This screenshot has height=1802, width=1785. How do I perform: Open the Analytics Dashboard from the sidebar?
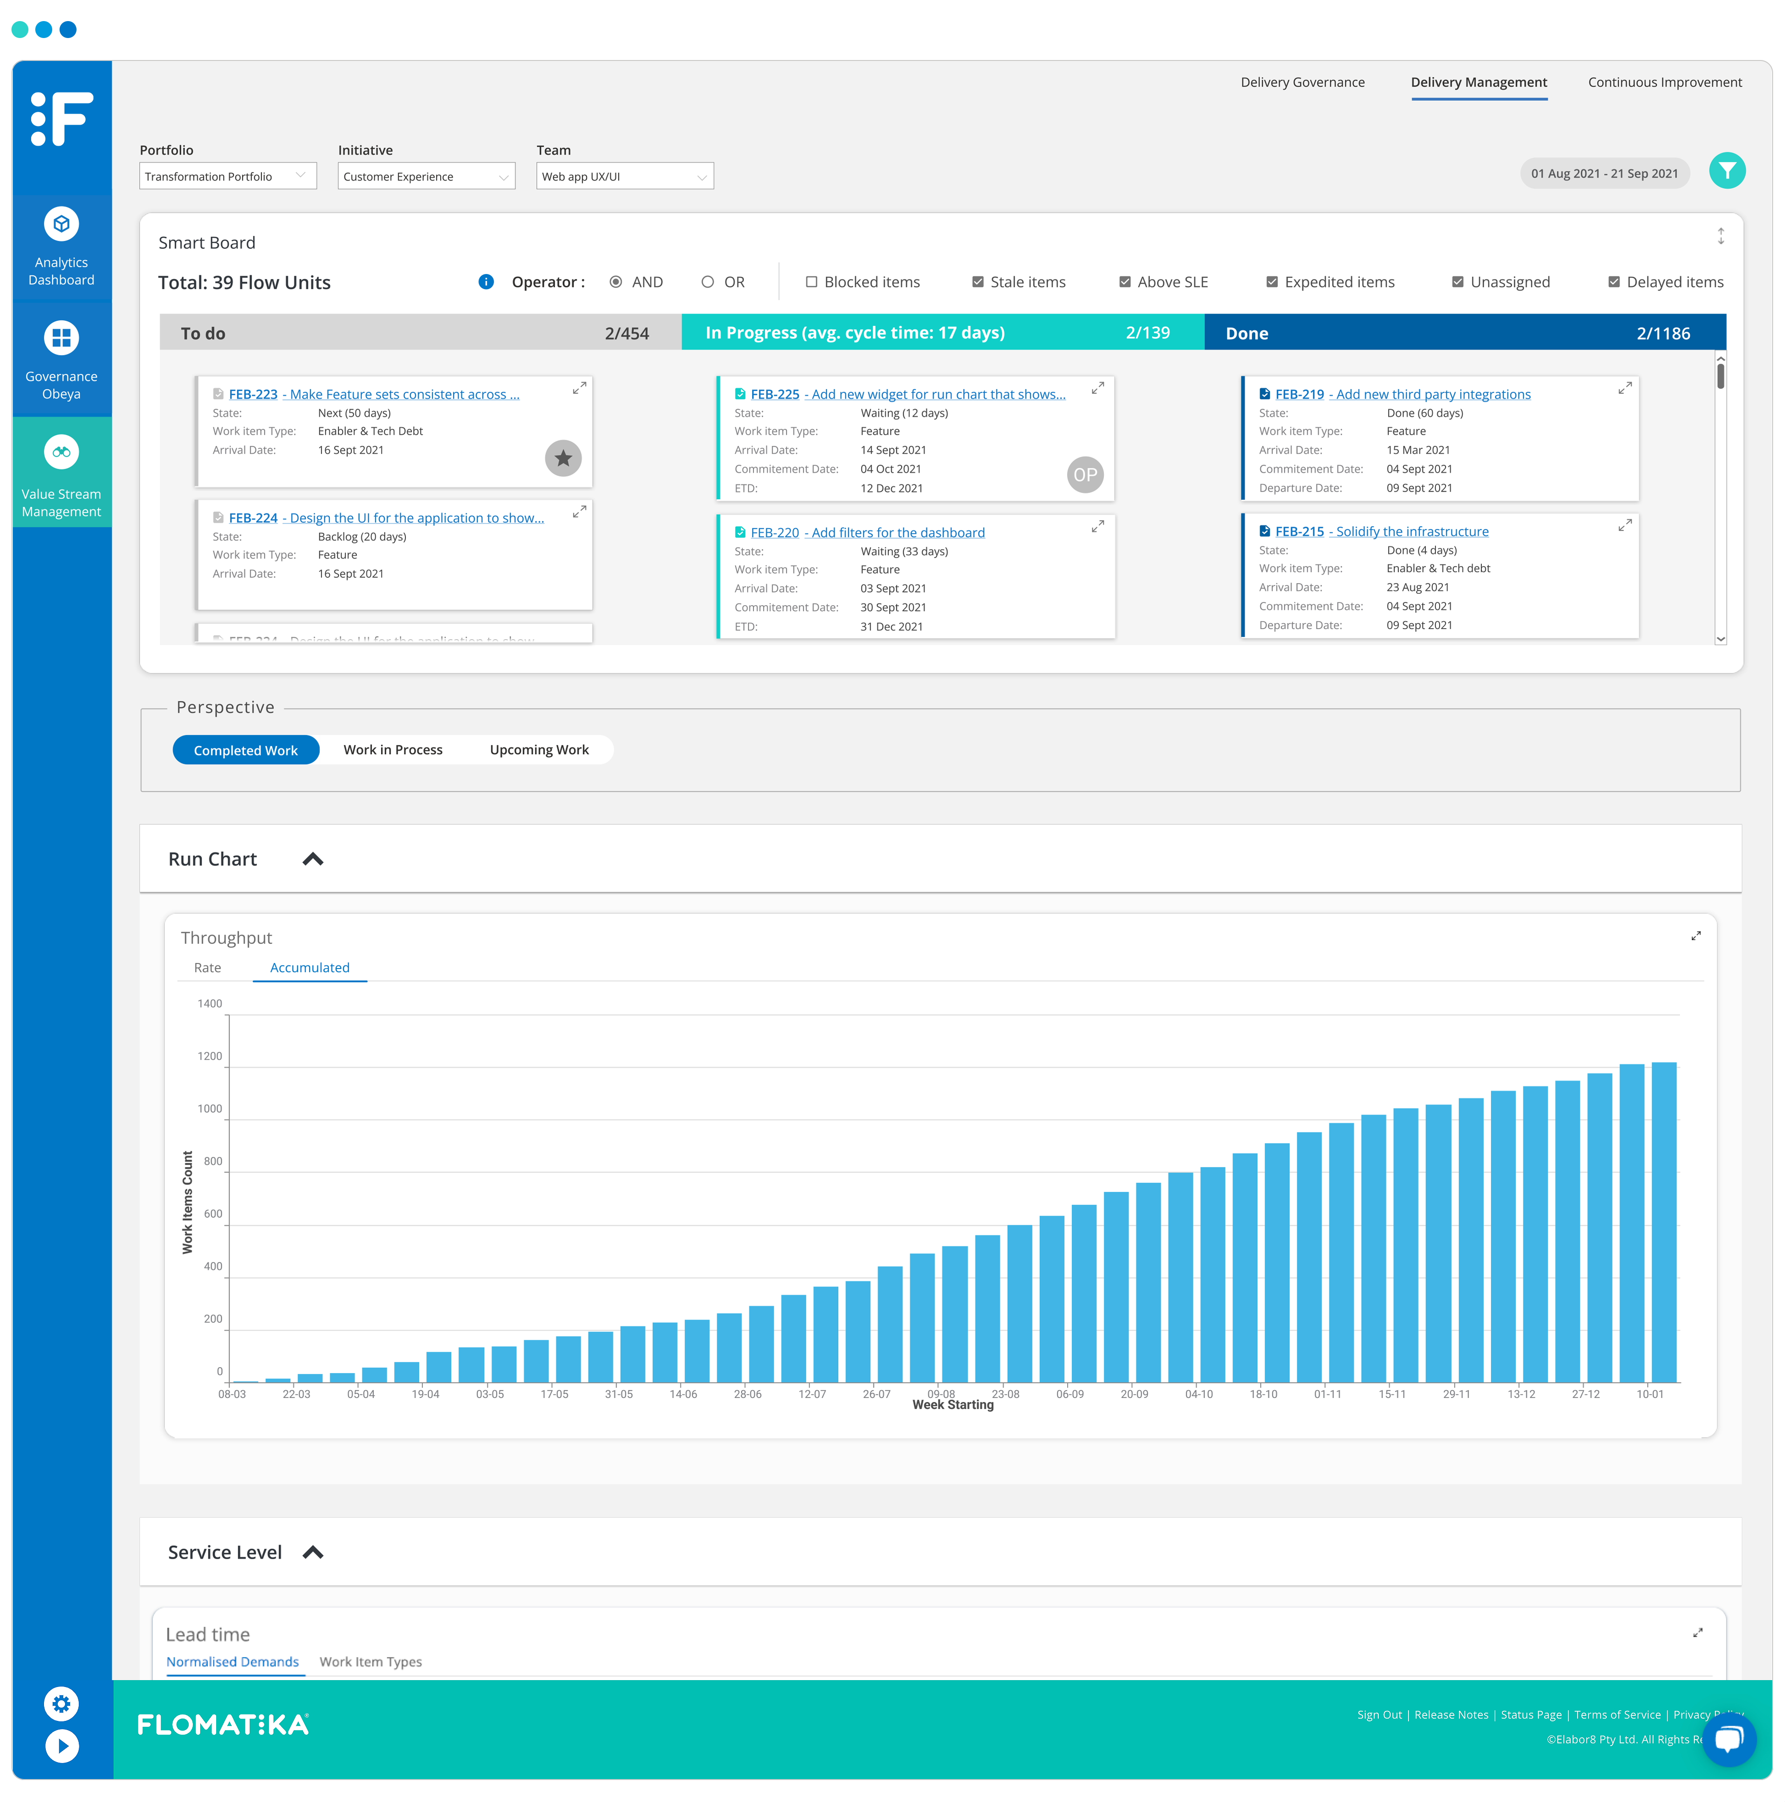click(60, 245)
